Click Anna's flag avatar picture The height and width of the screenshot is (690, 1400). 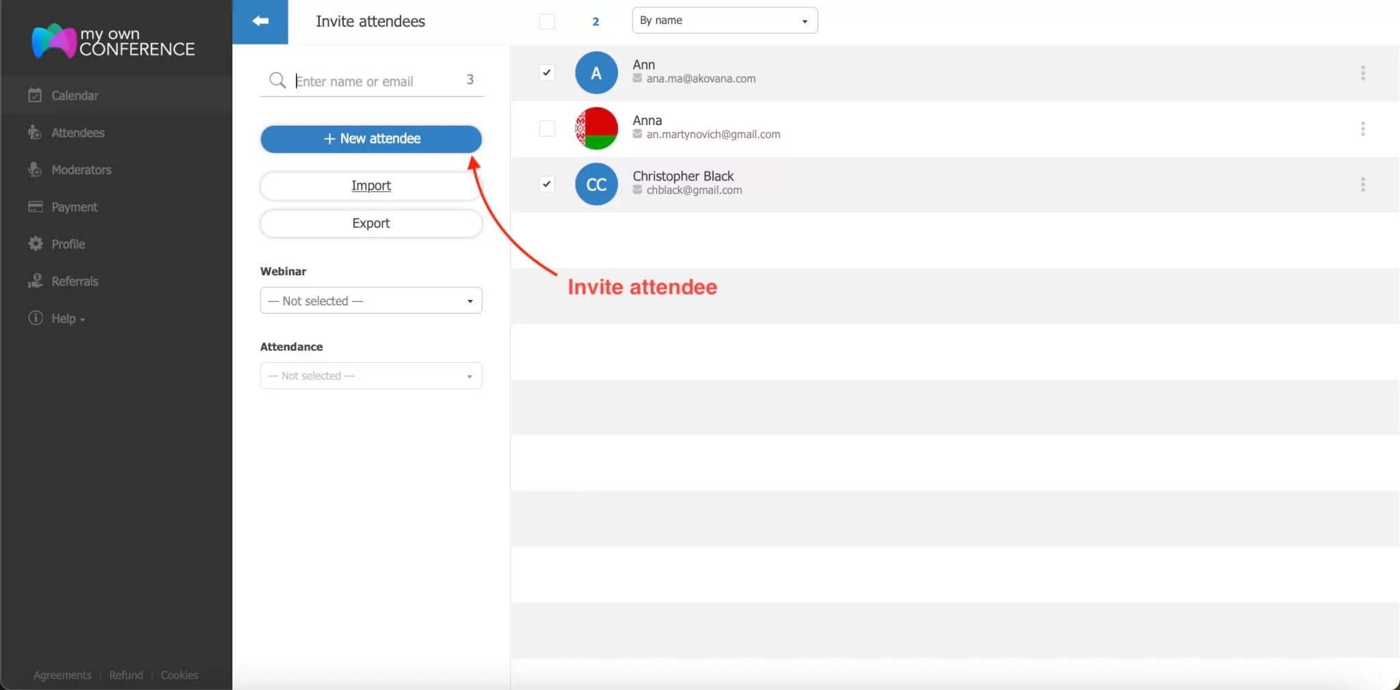coord(596,128)
